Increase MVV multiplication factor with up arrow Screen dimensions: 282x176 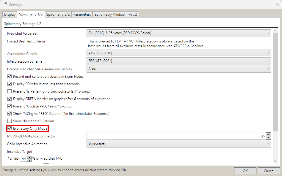269,134
